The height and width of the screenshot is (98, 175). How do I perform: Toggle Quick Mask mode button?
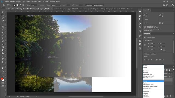click(3, 83)
